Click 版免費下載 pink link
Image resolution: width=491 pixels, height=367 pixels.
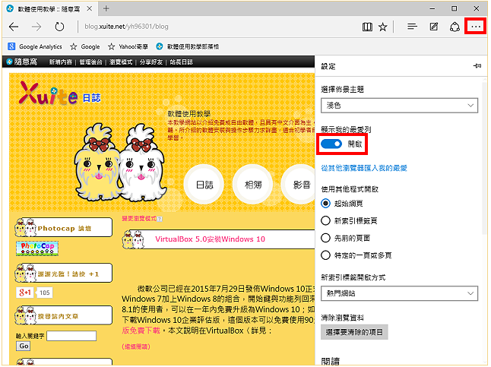pyautogui.click(x=141, y=331)
